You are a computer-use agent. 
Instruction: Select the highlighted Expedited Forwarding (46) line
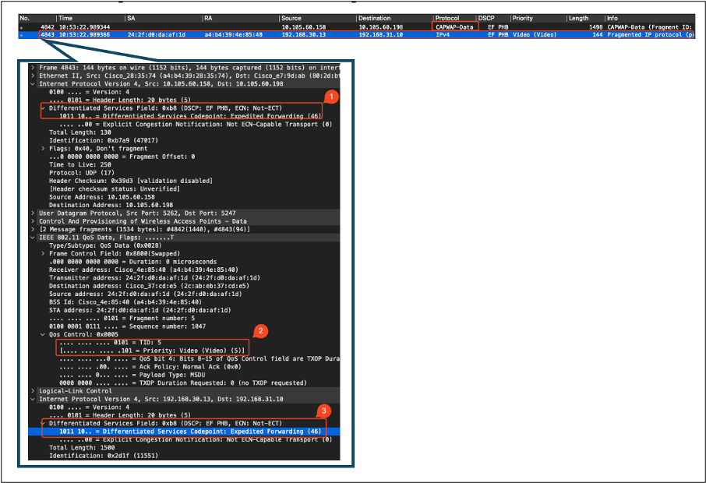pyautogui.click(x=184, y=432)
